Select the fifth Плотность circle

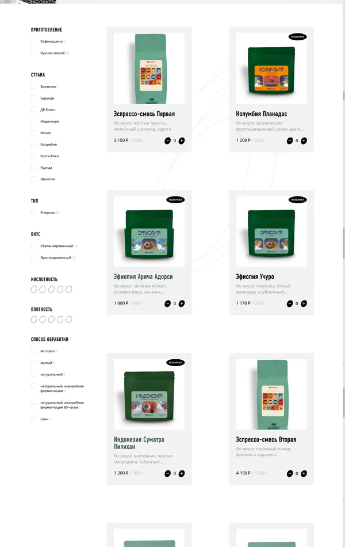(68, 320)
